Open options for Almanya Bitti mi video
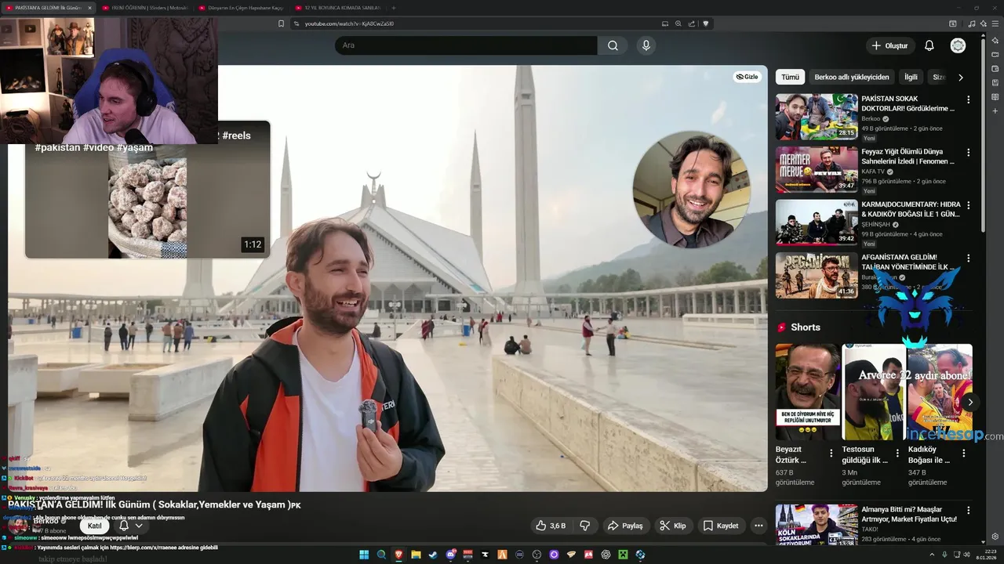 [969, 511]
